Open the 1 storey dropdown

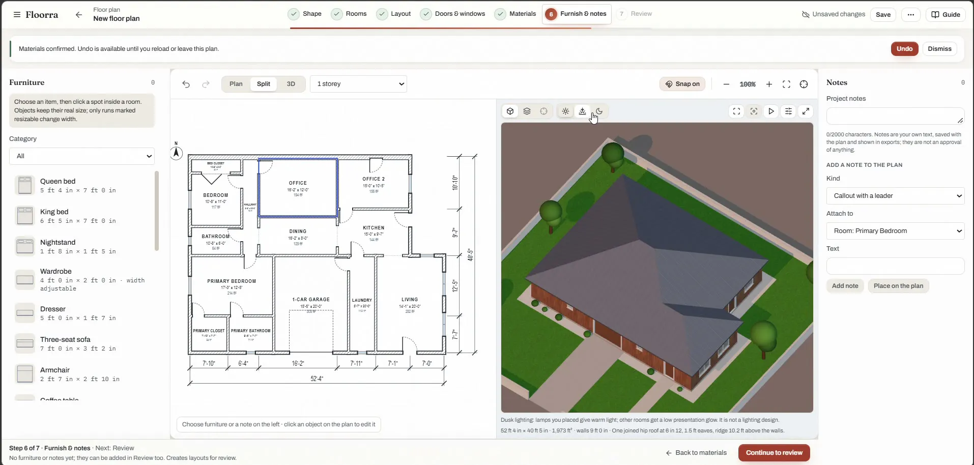[359, 84]
